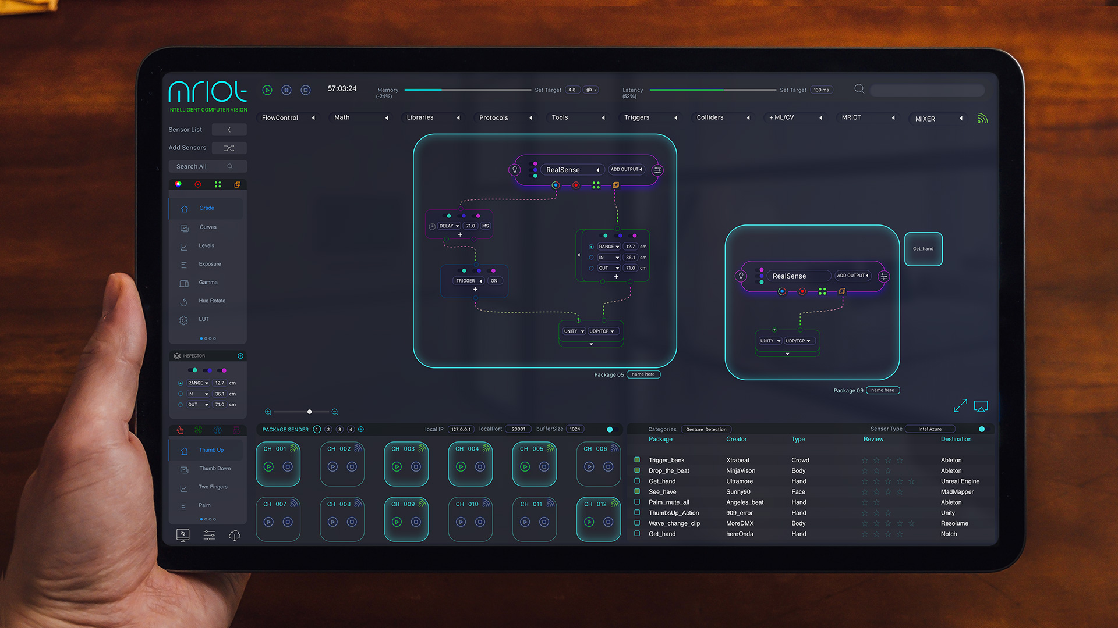Viewport: 1118px width, 628px height.
Task: Toggle checkbox for Palm_mute_all package
Action: (x=637, y=502)
